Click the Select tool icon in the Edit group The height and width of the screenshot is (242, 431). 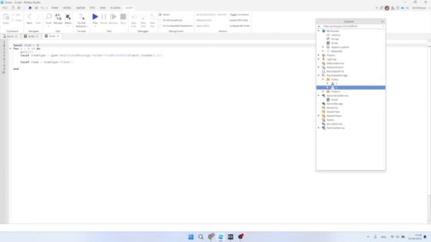(68, 17)
